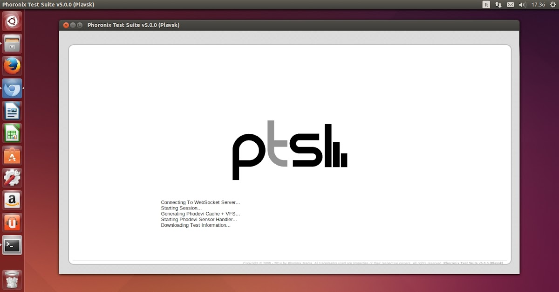Viewport: 559px width, 292px height.
Task: Open Ubuntu Software Center icon
Action: pyautogui.click(x=12, y=155)
